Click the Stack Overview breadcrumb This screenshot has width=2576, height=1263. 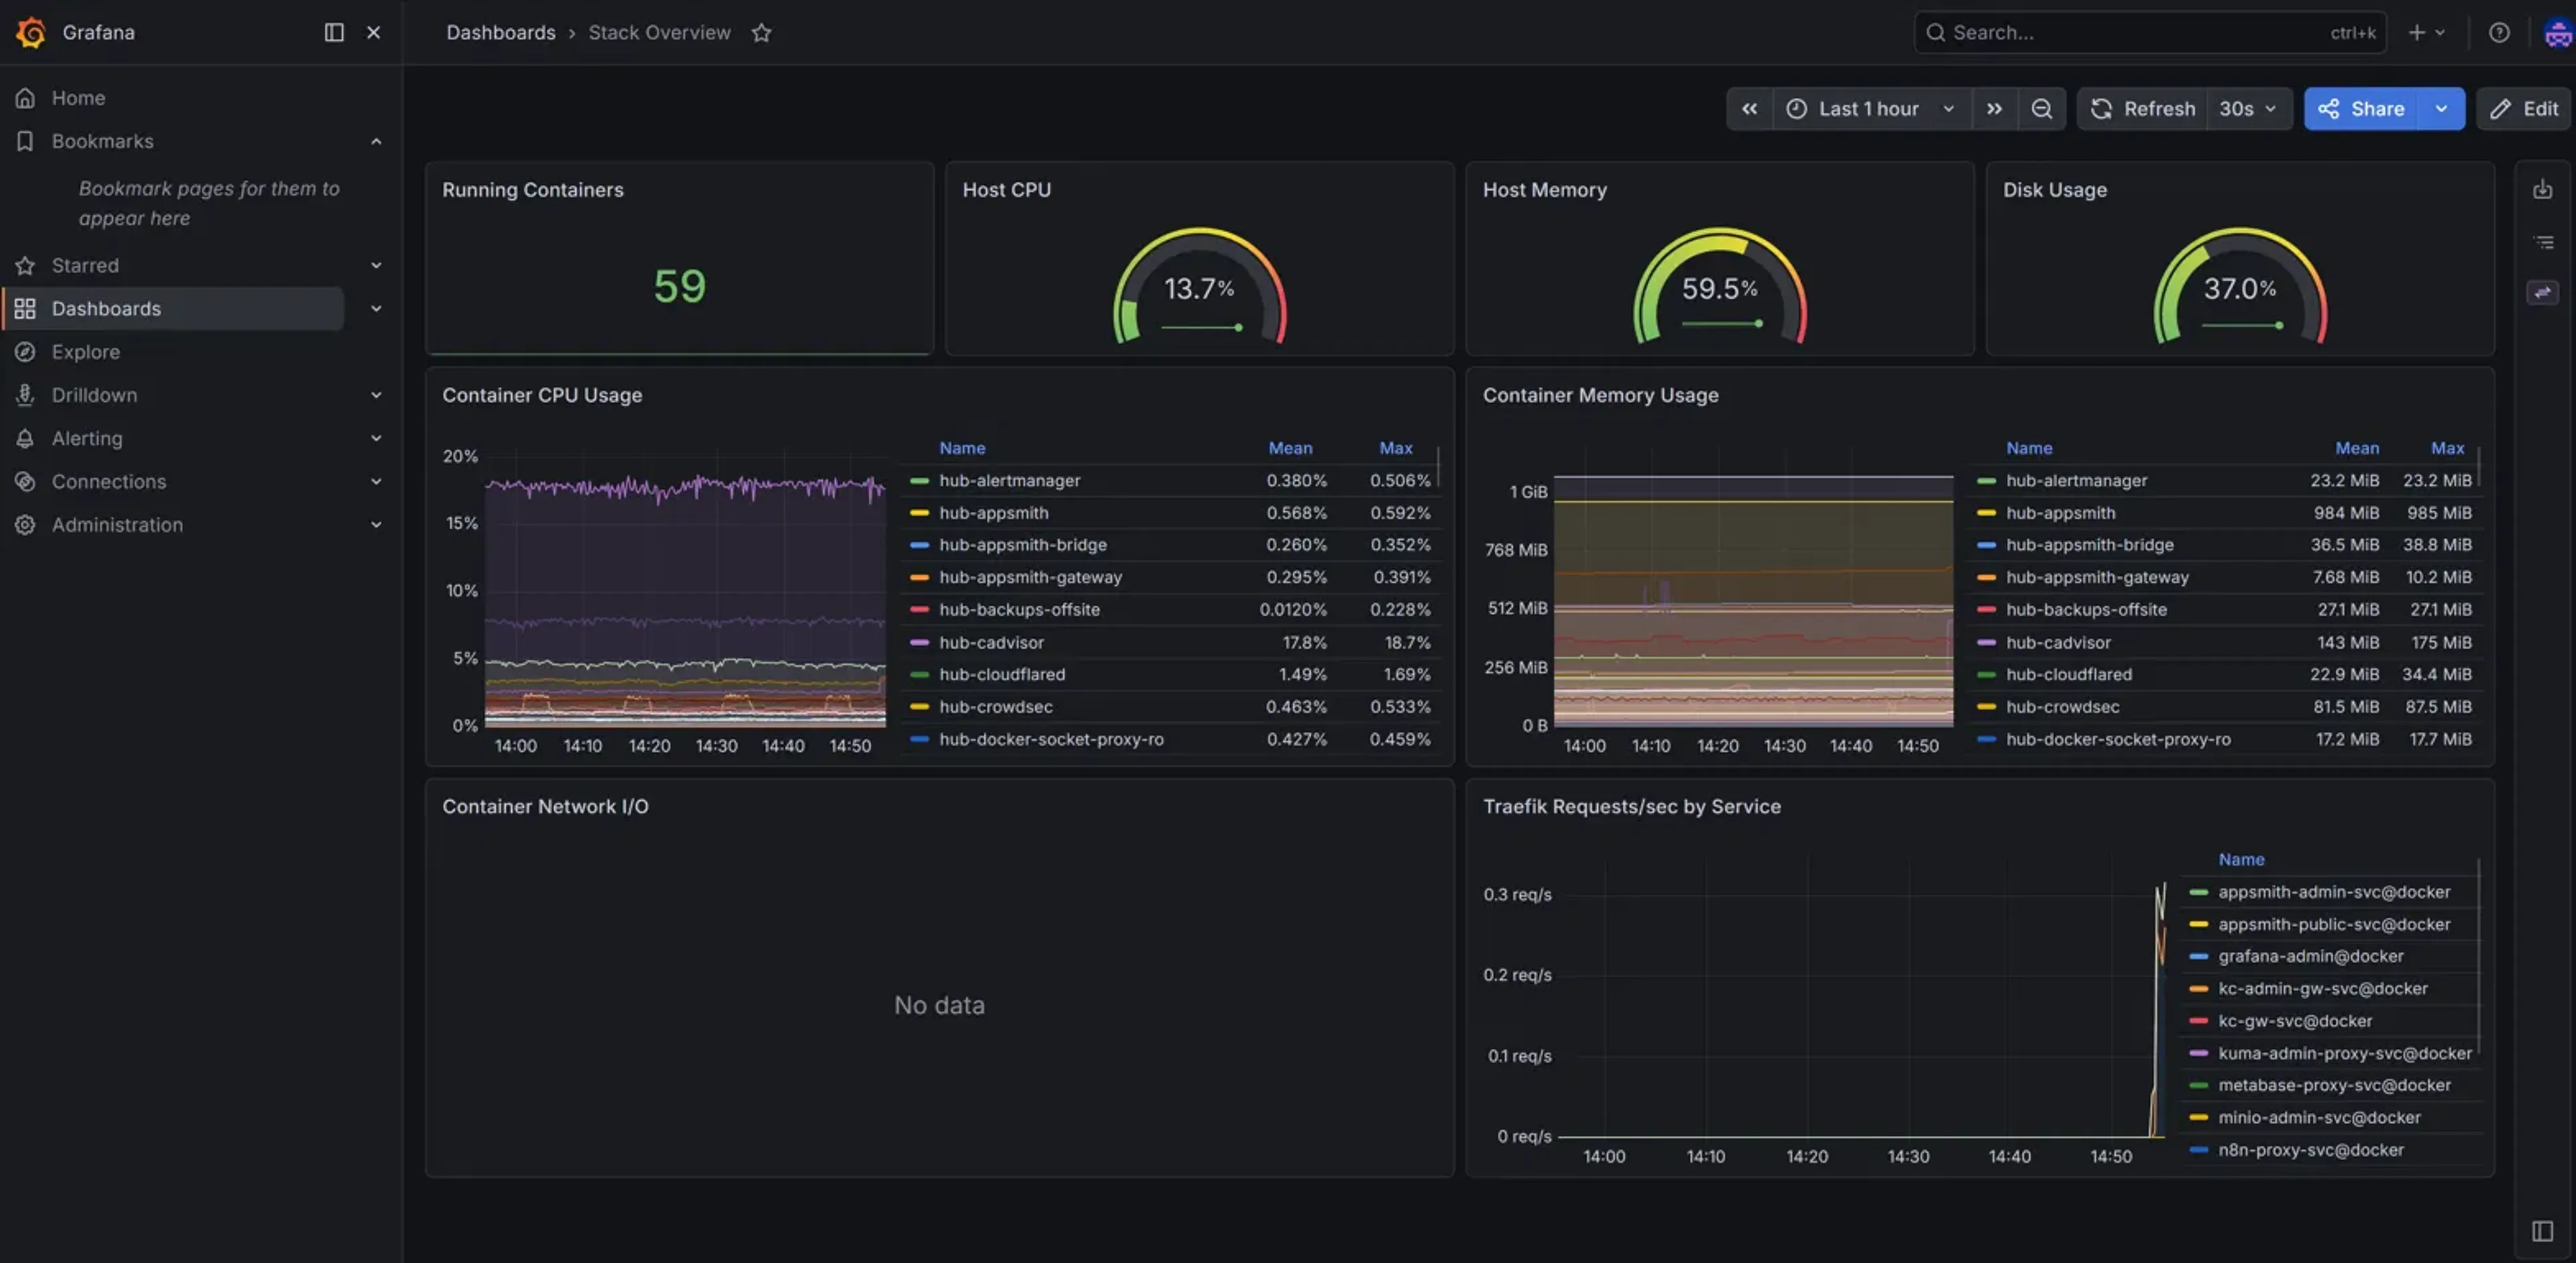point(659,32)
